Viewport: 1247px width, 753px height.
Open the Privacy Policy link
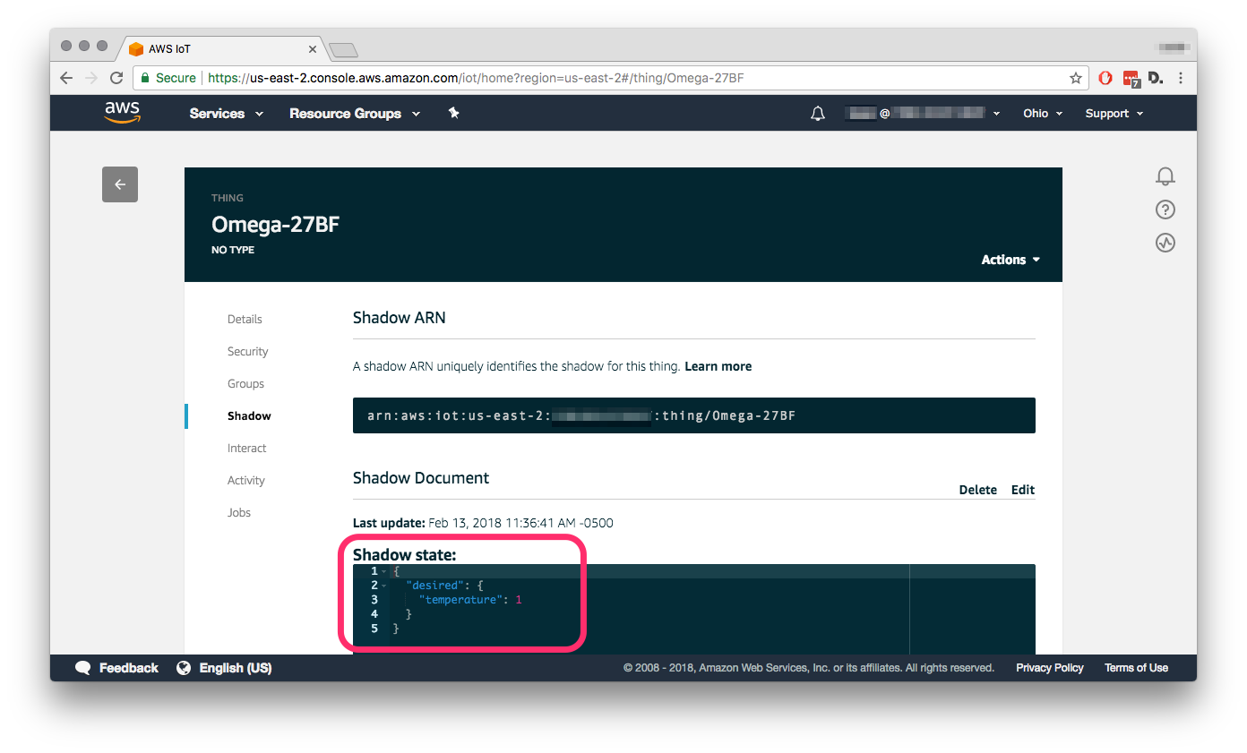[1049, 668]
